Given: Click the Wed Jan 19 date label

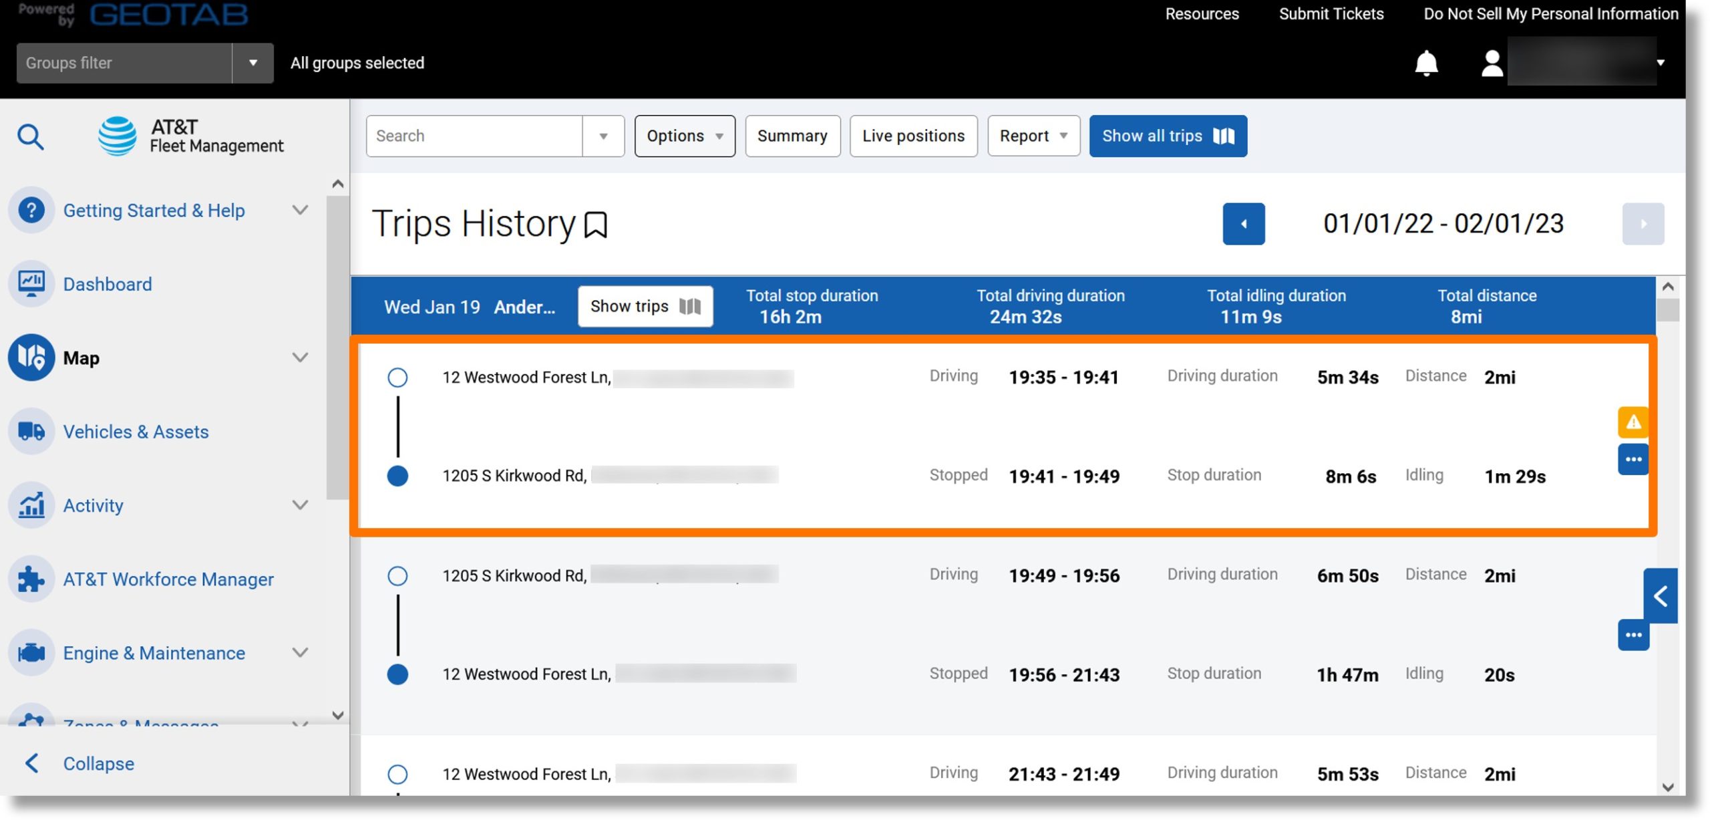Looking at the screenshot, I should point(432,307).
